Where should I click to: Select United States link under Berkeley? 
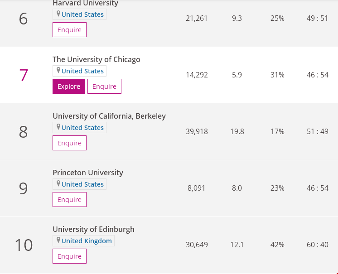(x=82, y=128)
